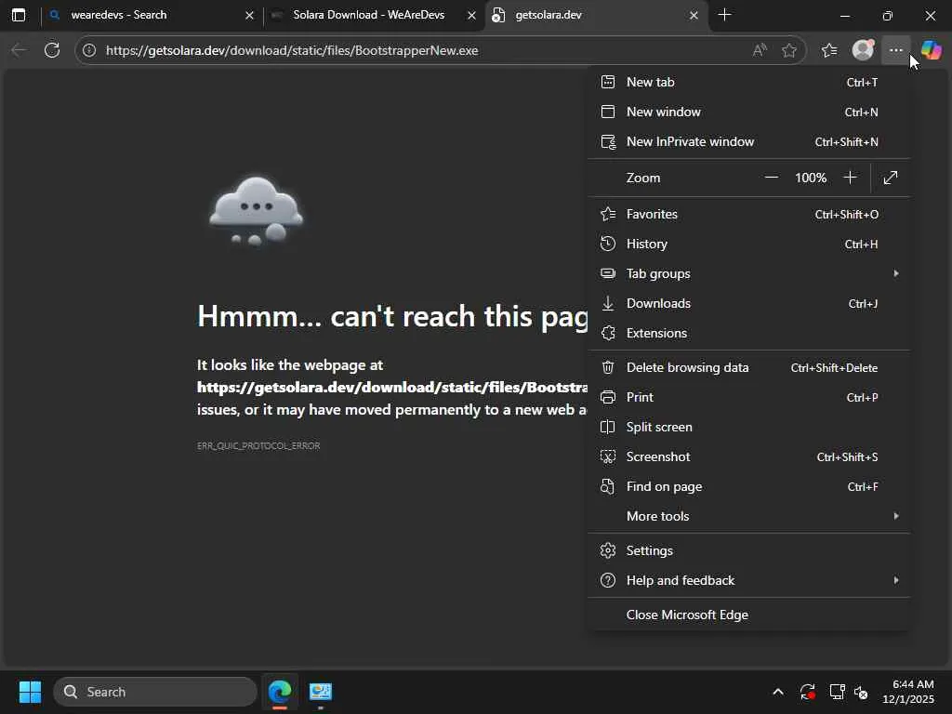The height and width of the screenshot is (714, 952).
Task: Open Downloads from the menu
Action: (748, 304)
